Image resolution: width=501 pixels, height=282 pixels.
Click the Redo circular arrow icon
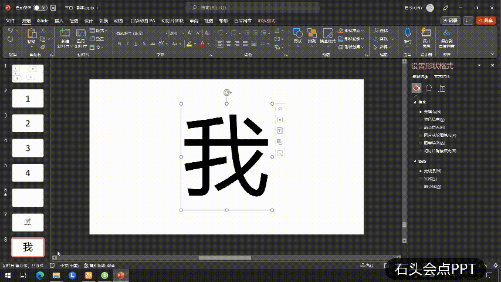(x=10, y=39)
